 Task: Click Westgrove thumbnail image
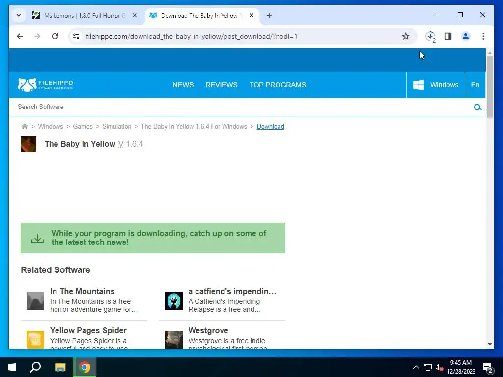[x=174, y=340]
